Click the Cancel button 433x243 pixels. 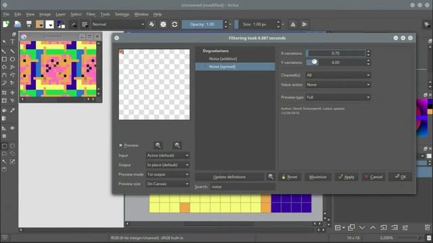click(x=373, y=177)
